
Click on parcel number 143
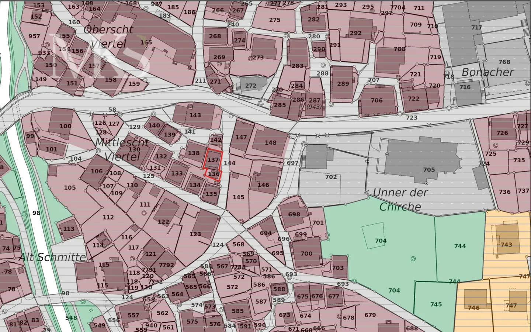pos(195,115)
